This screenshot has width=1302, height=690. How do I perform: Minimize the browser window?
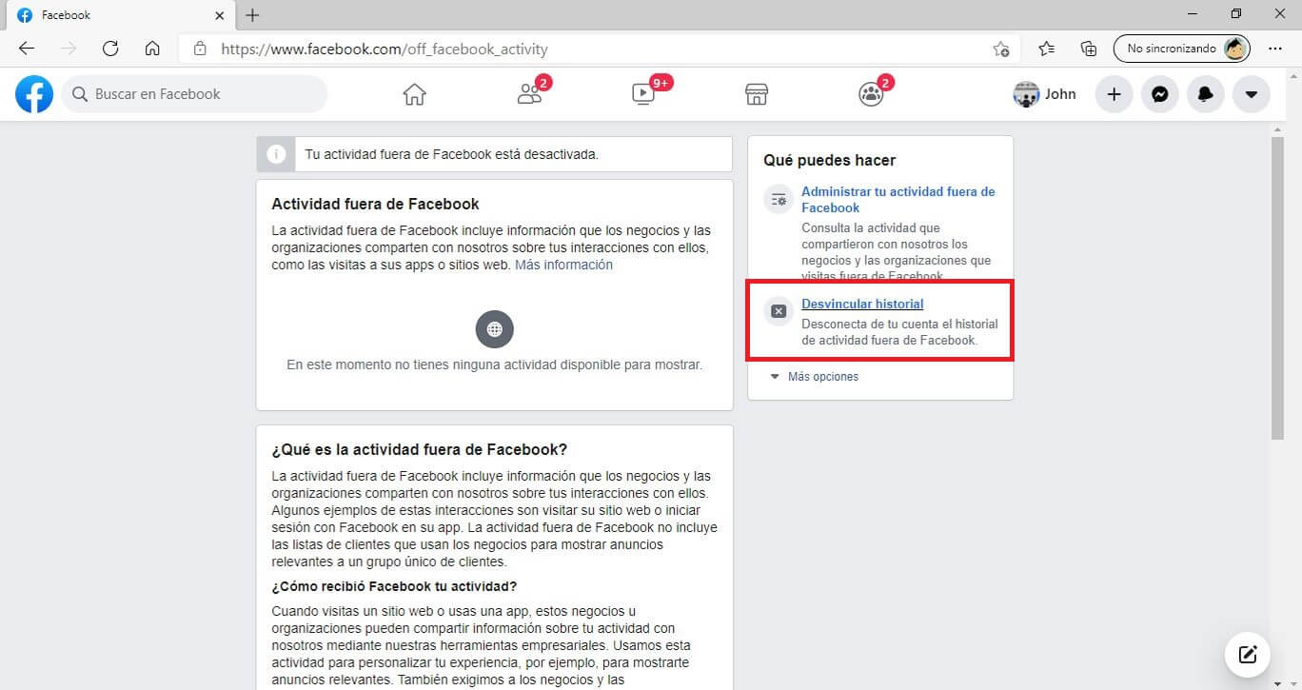[1191, 13]
